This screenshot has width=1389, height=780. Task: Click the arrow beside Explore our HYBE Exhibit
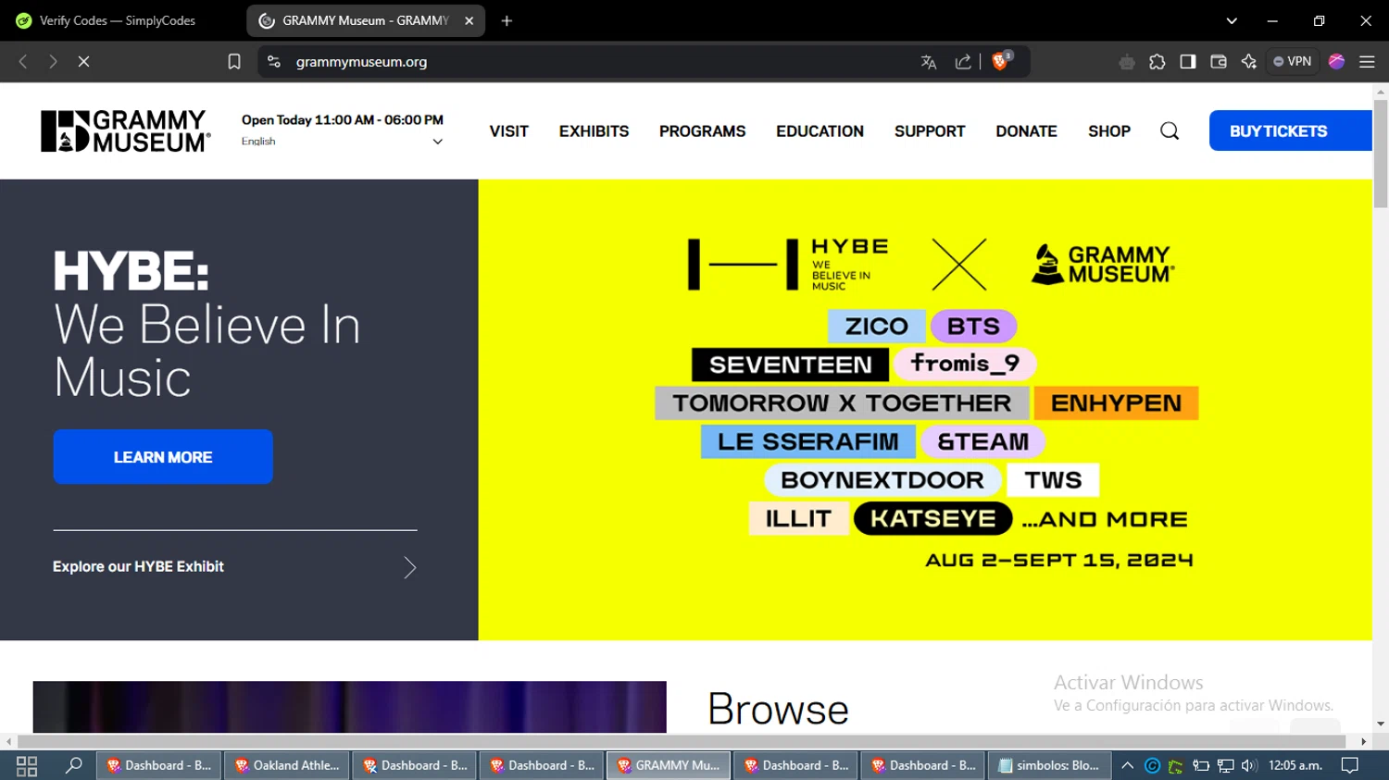pyautogui.click(x=410, y=567)
